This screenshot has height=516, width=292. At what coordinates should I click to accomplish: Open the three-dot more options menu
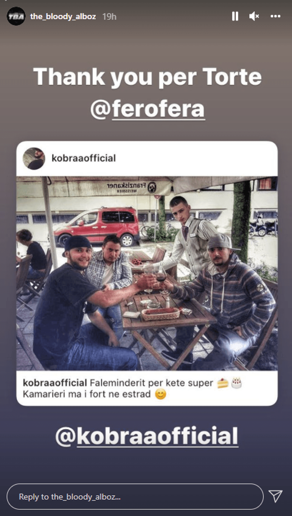pyautogui.click(x=275, y=16)
